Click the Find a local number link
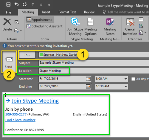Screen dimensions: 149x140 click(20, 120)
